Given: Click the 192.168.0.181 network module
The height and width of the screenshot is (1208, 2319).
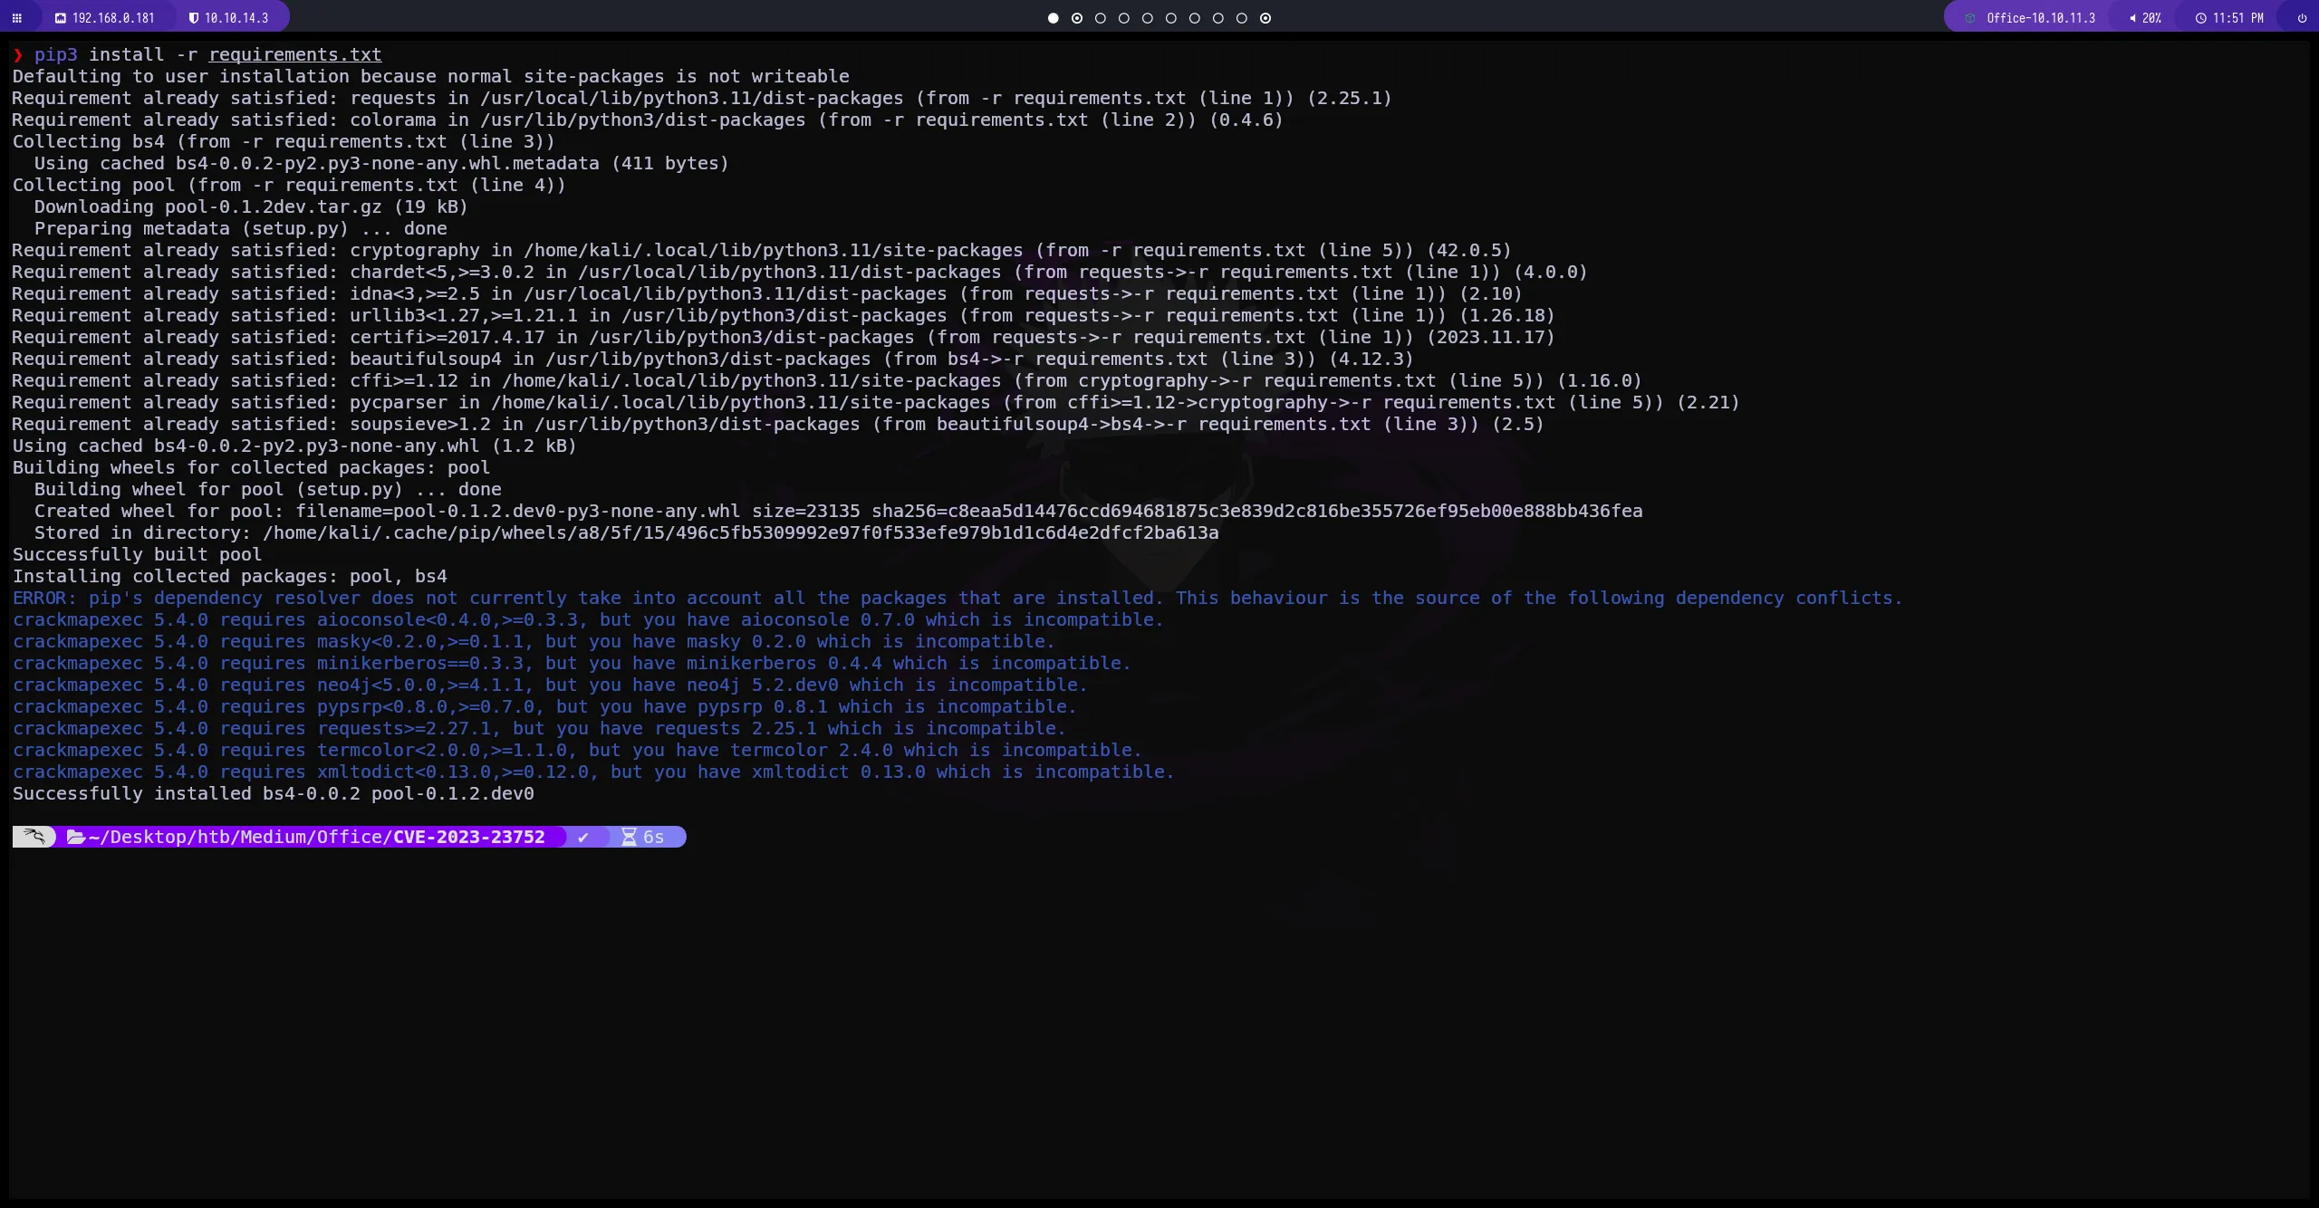Looking at the screenshot, I should (x=112, y=17).
